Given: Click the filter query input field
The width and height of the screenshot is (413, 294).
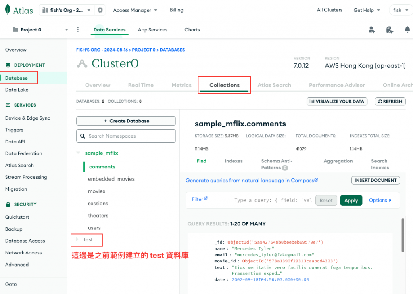Looking at the screenshot, I should coord(273,200).
